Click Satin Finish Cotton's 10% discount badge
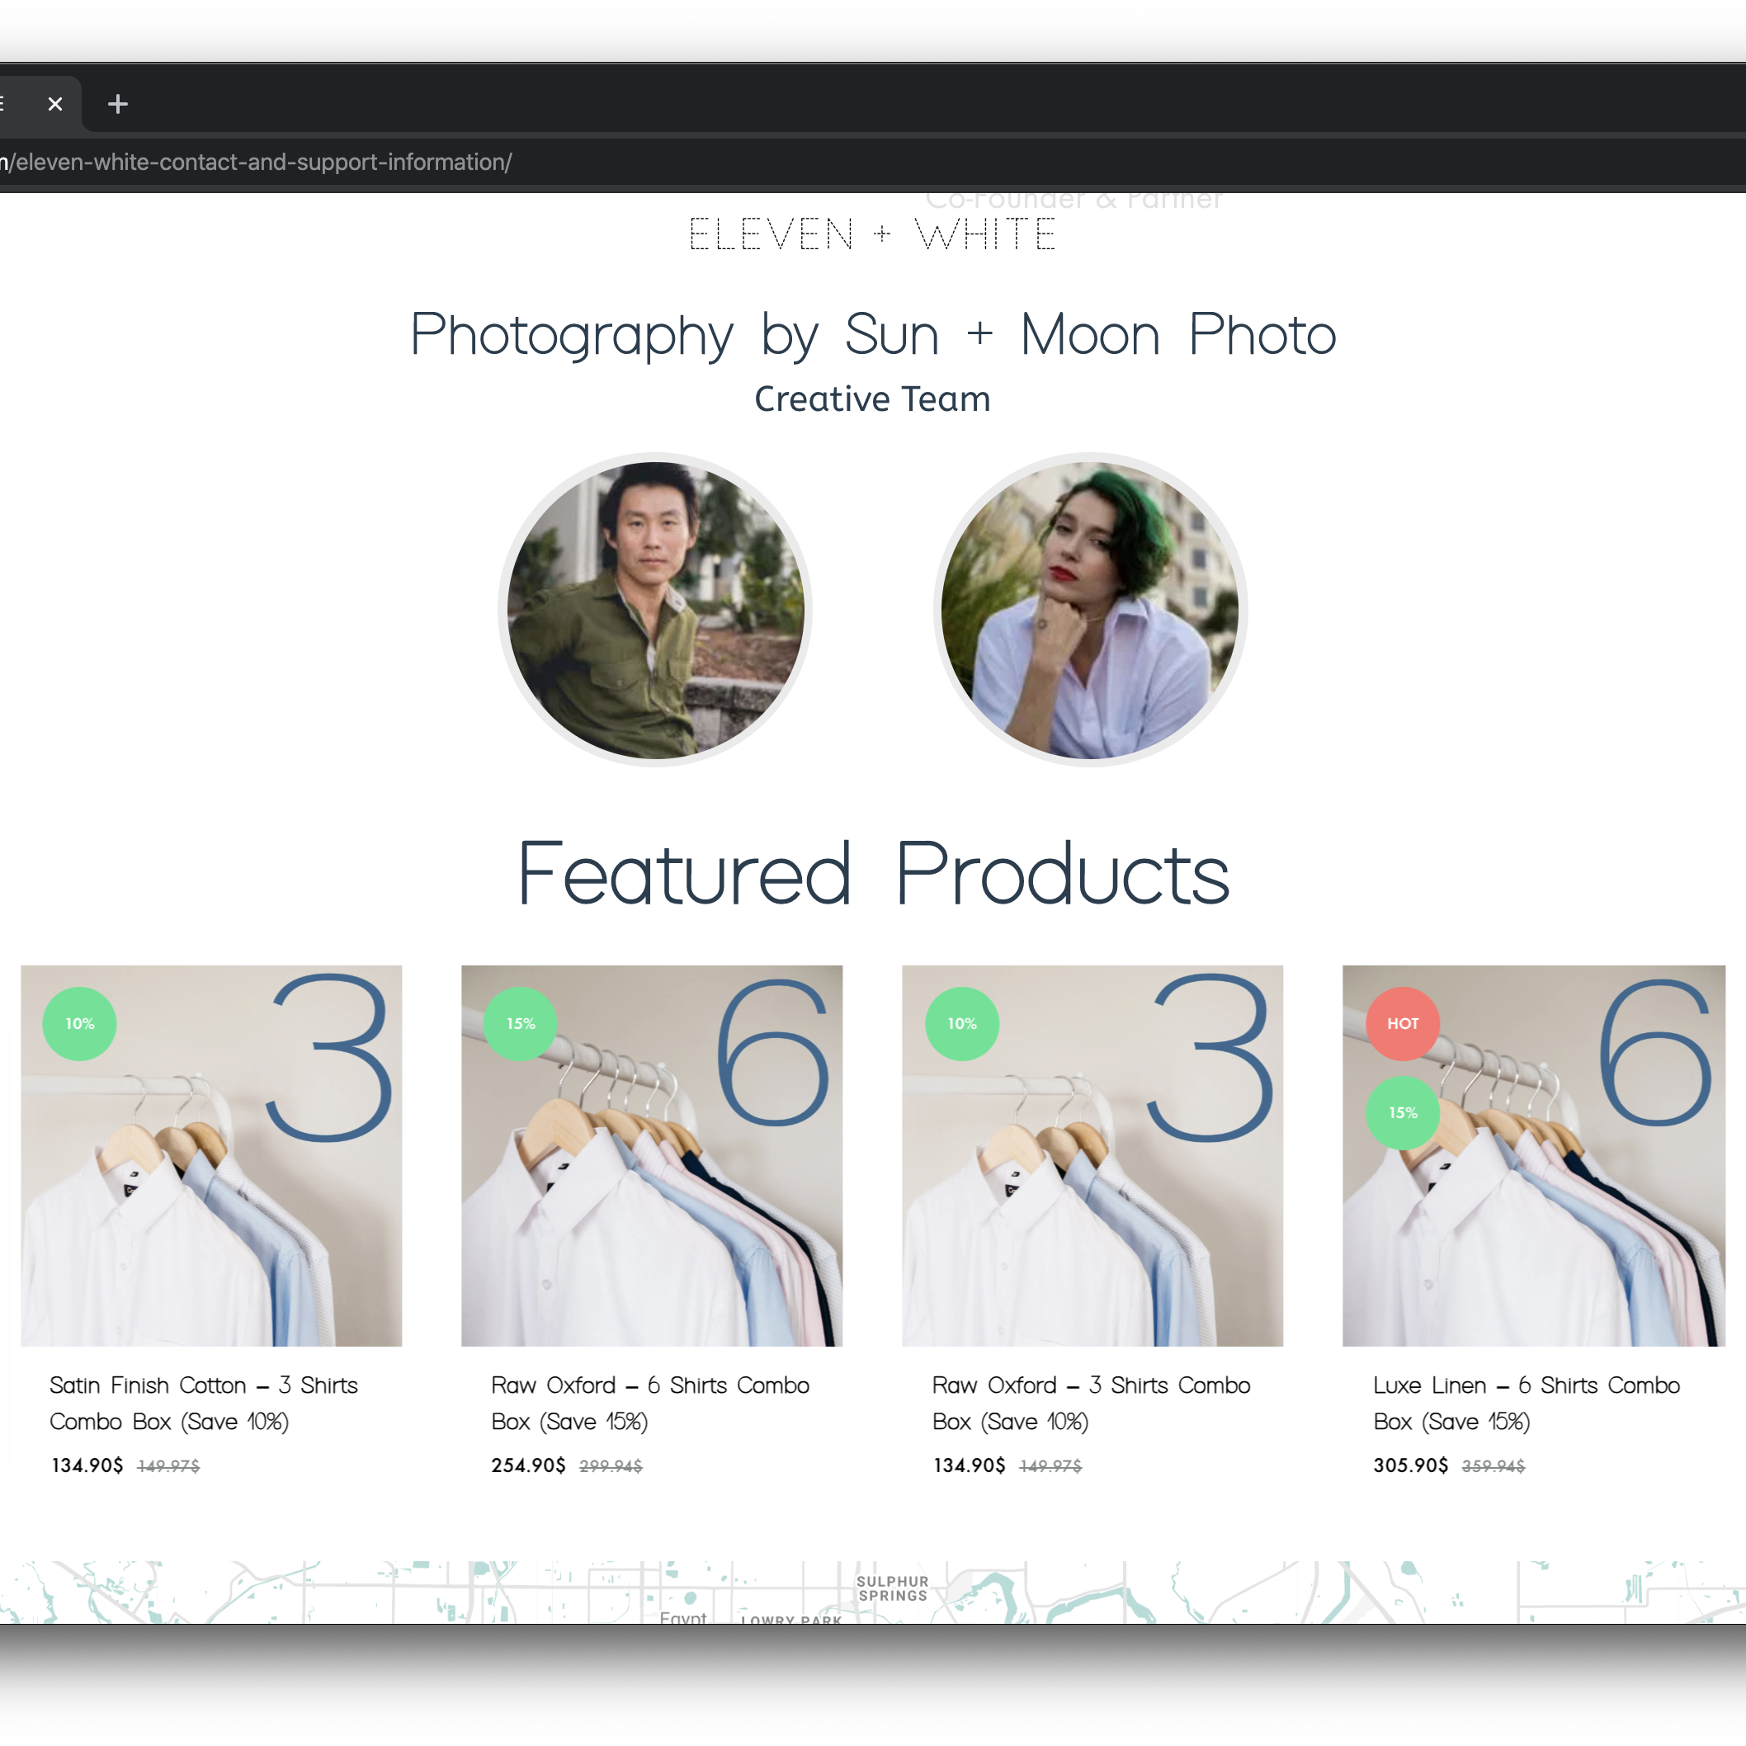This screenshot has width=1746, height=1746. [x=79, y=1023]
